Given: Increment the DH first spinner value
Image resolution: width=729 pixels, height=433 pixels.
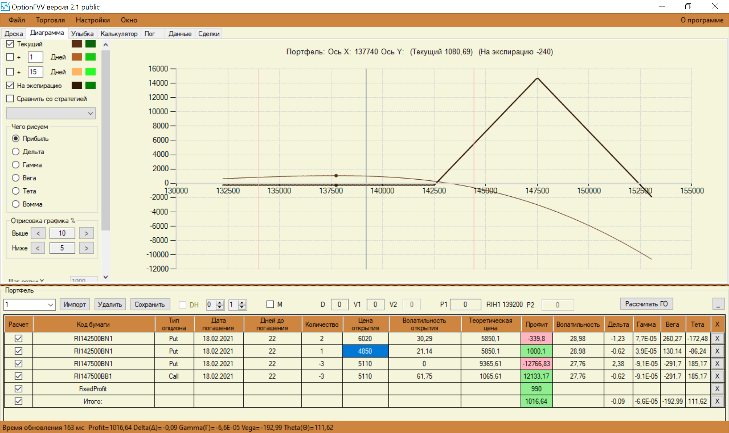Looking at the screenshot, I should coord(220,302).
